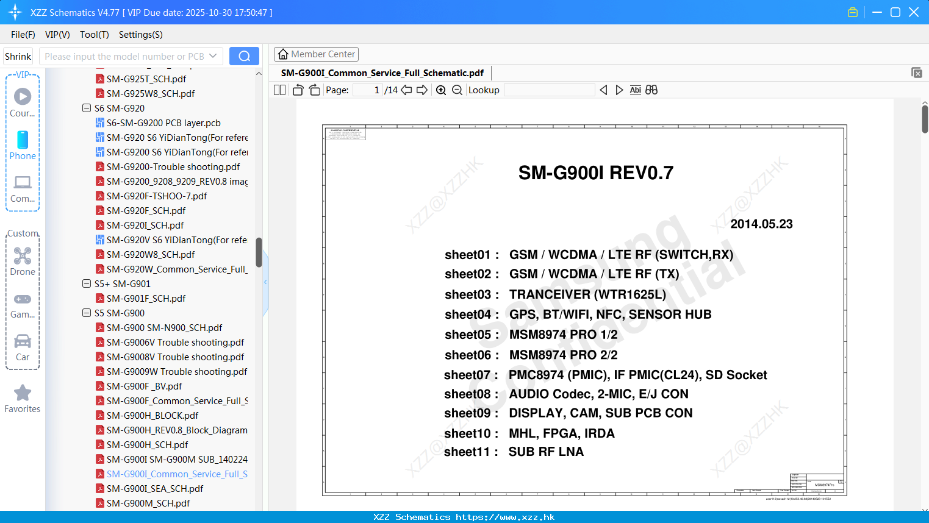Click the binoculars search icon
Screen dimensions: 929x523
(x=651, y=90)
